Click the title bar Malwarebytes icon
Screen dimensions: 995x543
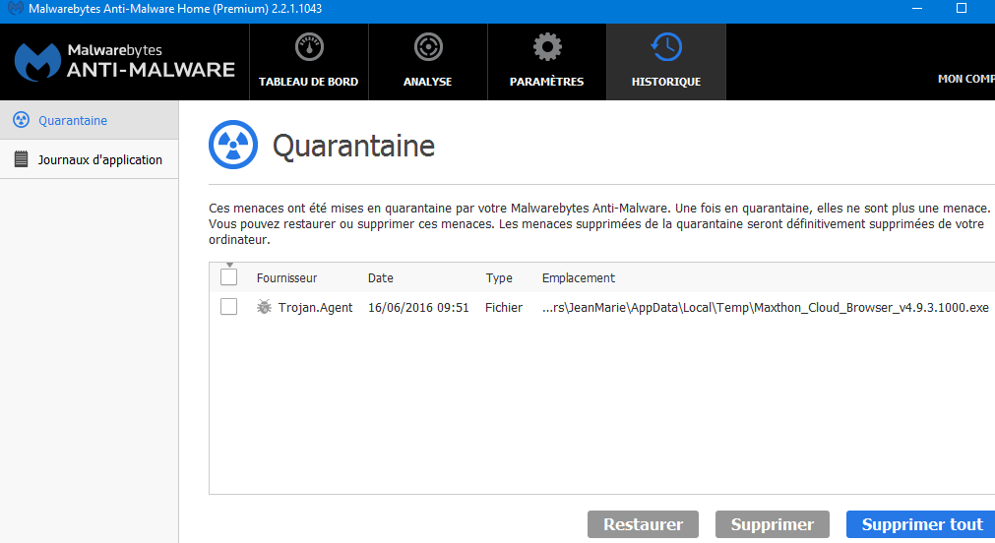tap(15, 9)
